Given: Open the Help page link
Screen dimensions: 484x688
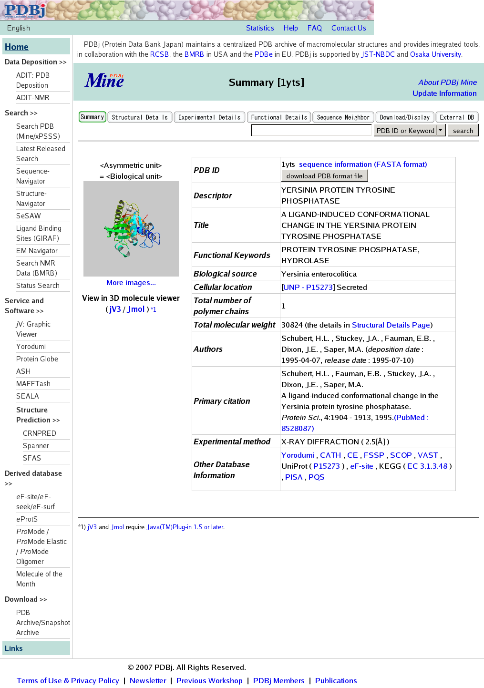Looking at the screenshot, I should [x=291, y=28].
